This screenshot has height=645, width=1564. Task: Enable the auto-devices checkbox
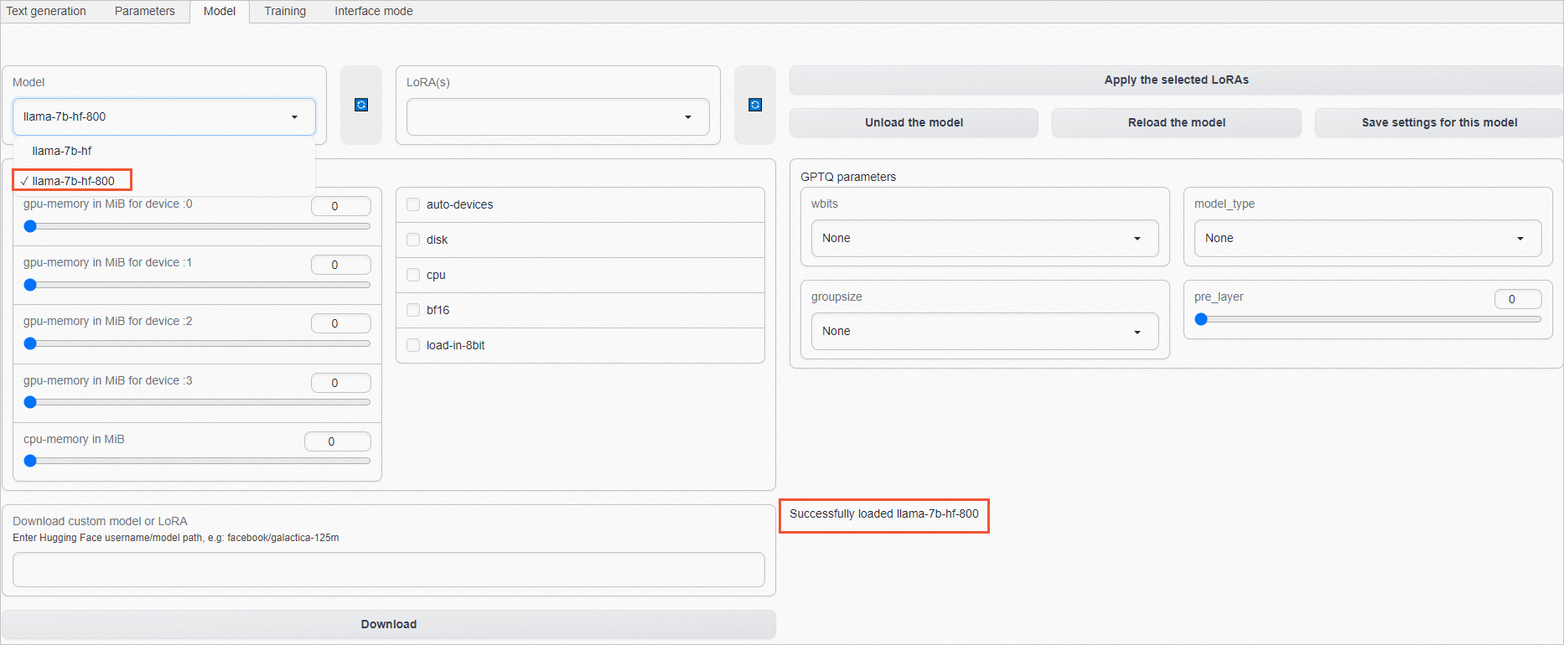coord(413,204)
